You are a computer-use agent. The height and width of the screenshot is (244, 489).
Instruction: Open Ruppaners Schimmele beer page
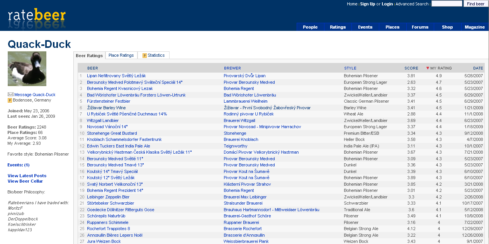(108, 222)
